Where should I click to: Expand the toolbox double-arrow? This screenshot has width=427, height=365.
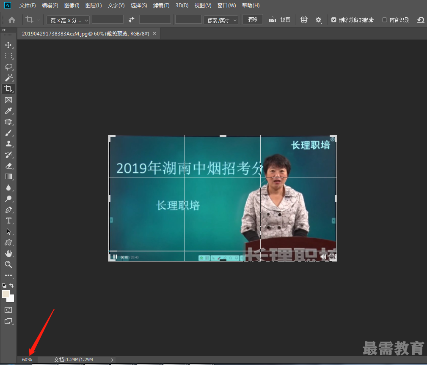point(4,30)
